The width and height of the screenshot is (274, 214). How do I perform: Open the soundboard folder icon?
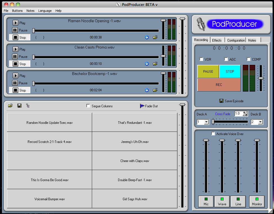pyautogui.click(x=10, y=106)
